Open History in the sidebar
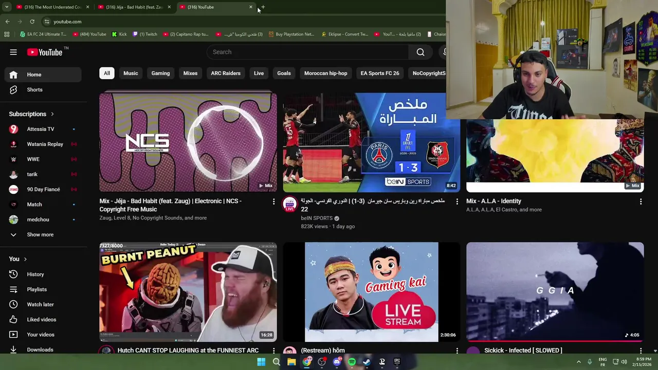658x370 pixels. point(43,274)
